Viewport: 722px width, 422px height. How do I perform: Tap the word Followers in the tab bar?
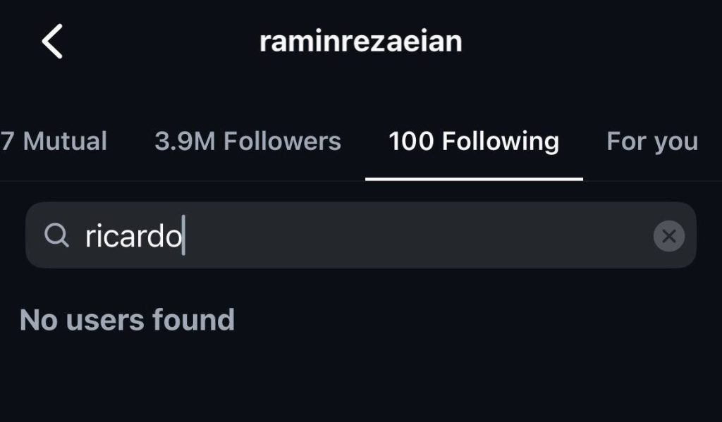click(x=282, y=142)
